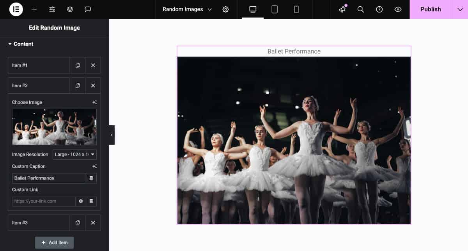Click the Custom Caption text field
468x251 pixels.
click(49, 178)
